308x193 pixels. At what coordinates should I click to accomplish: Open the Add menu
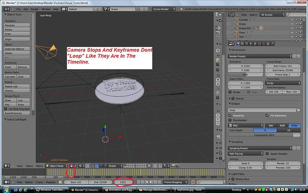point(25,9)
